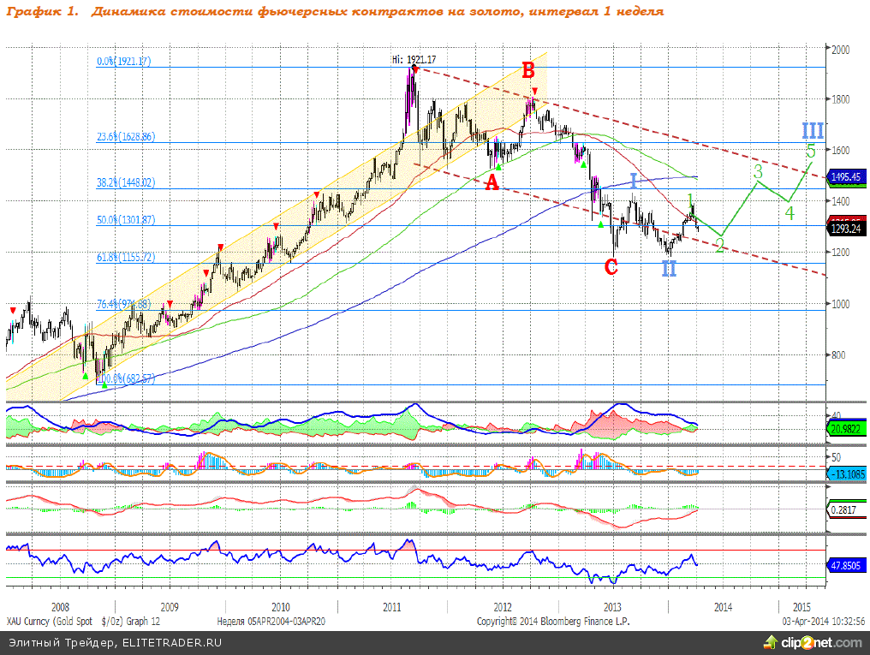Screen dimensions: 870x655
Task: Select the 38.2% (1448.02) Fibonacci level label
Action: coord(125,182)
